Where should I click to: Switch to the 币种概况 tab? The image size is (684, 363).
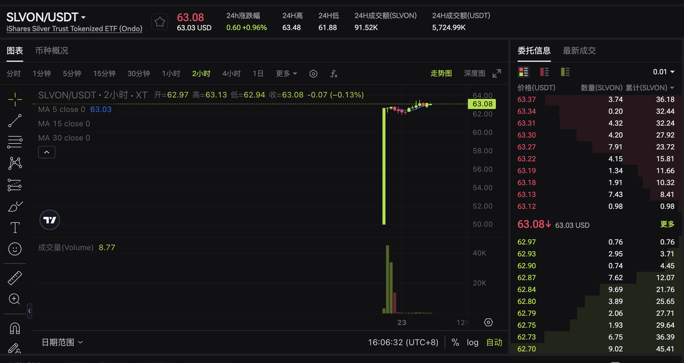[52, 50]
